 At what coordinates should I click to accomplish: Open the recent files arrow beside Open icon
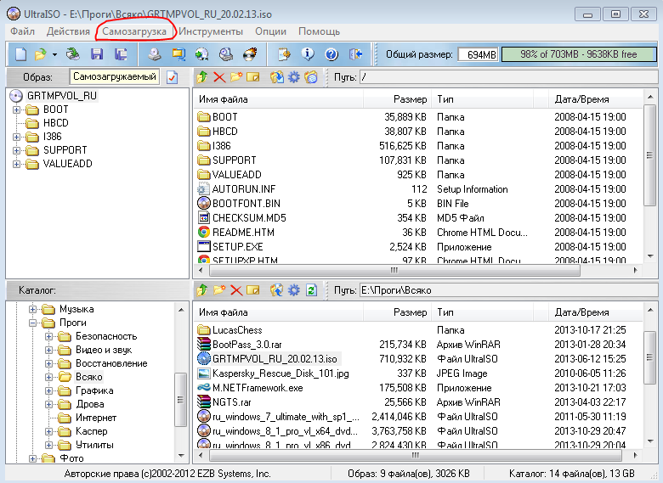pyautogui.click(x=54, y=54)
